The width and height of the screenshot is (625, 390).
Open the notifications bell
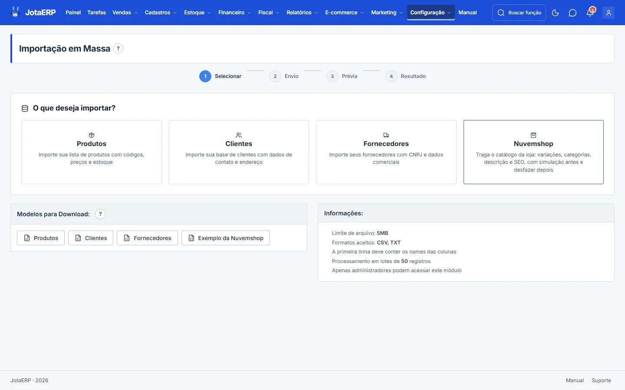[590, 13]
